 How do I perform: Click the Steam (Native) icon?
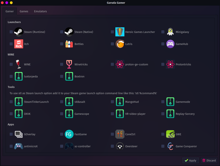[69, 32]
